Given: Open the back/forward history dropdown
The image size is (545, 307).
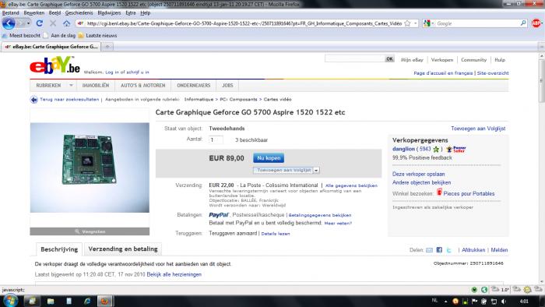Looking at the screenshot, I should tap(28, 23).
